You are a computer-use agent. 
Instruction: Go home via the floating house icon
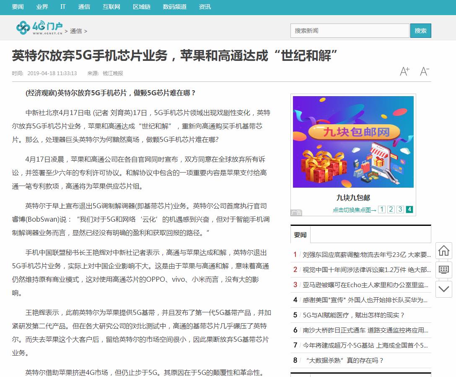tap(444, 251)
